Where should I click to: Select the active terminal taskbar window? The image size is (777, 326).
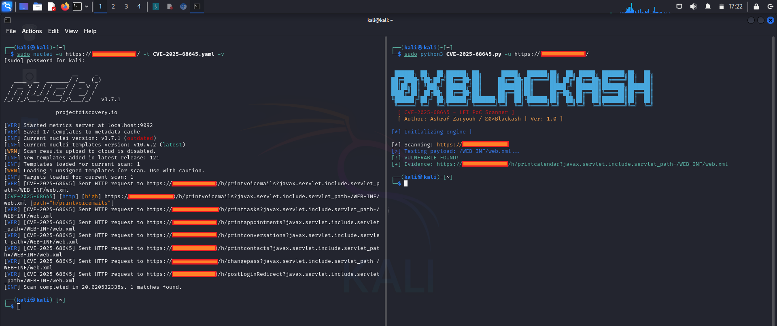[197, 6]
